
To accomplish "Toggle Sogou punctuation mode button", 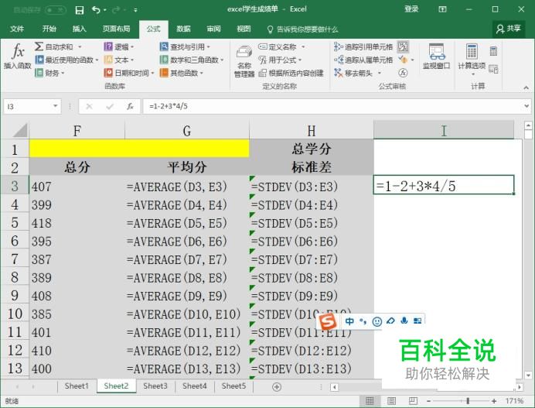I will tap(363, 321).
